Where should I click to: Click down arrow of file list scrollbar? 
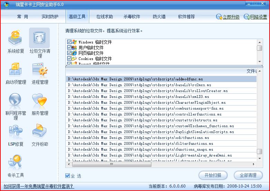(260, 159)
